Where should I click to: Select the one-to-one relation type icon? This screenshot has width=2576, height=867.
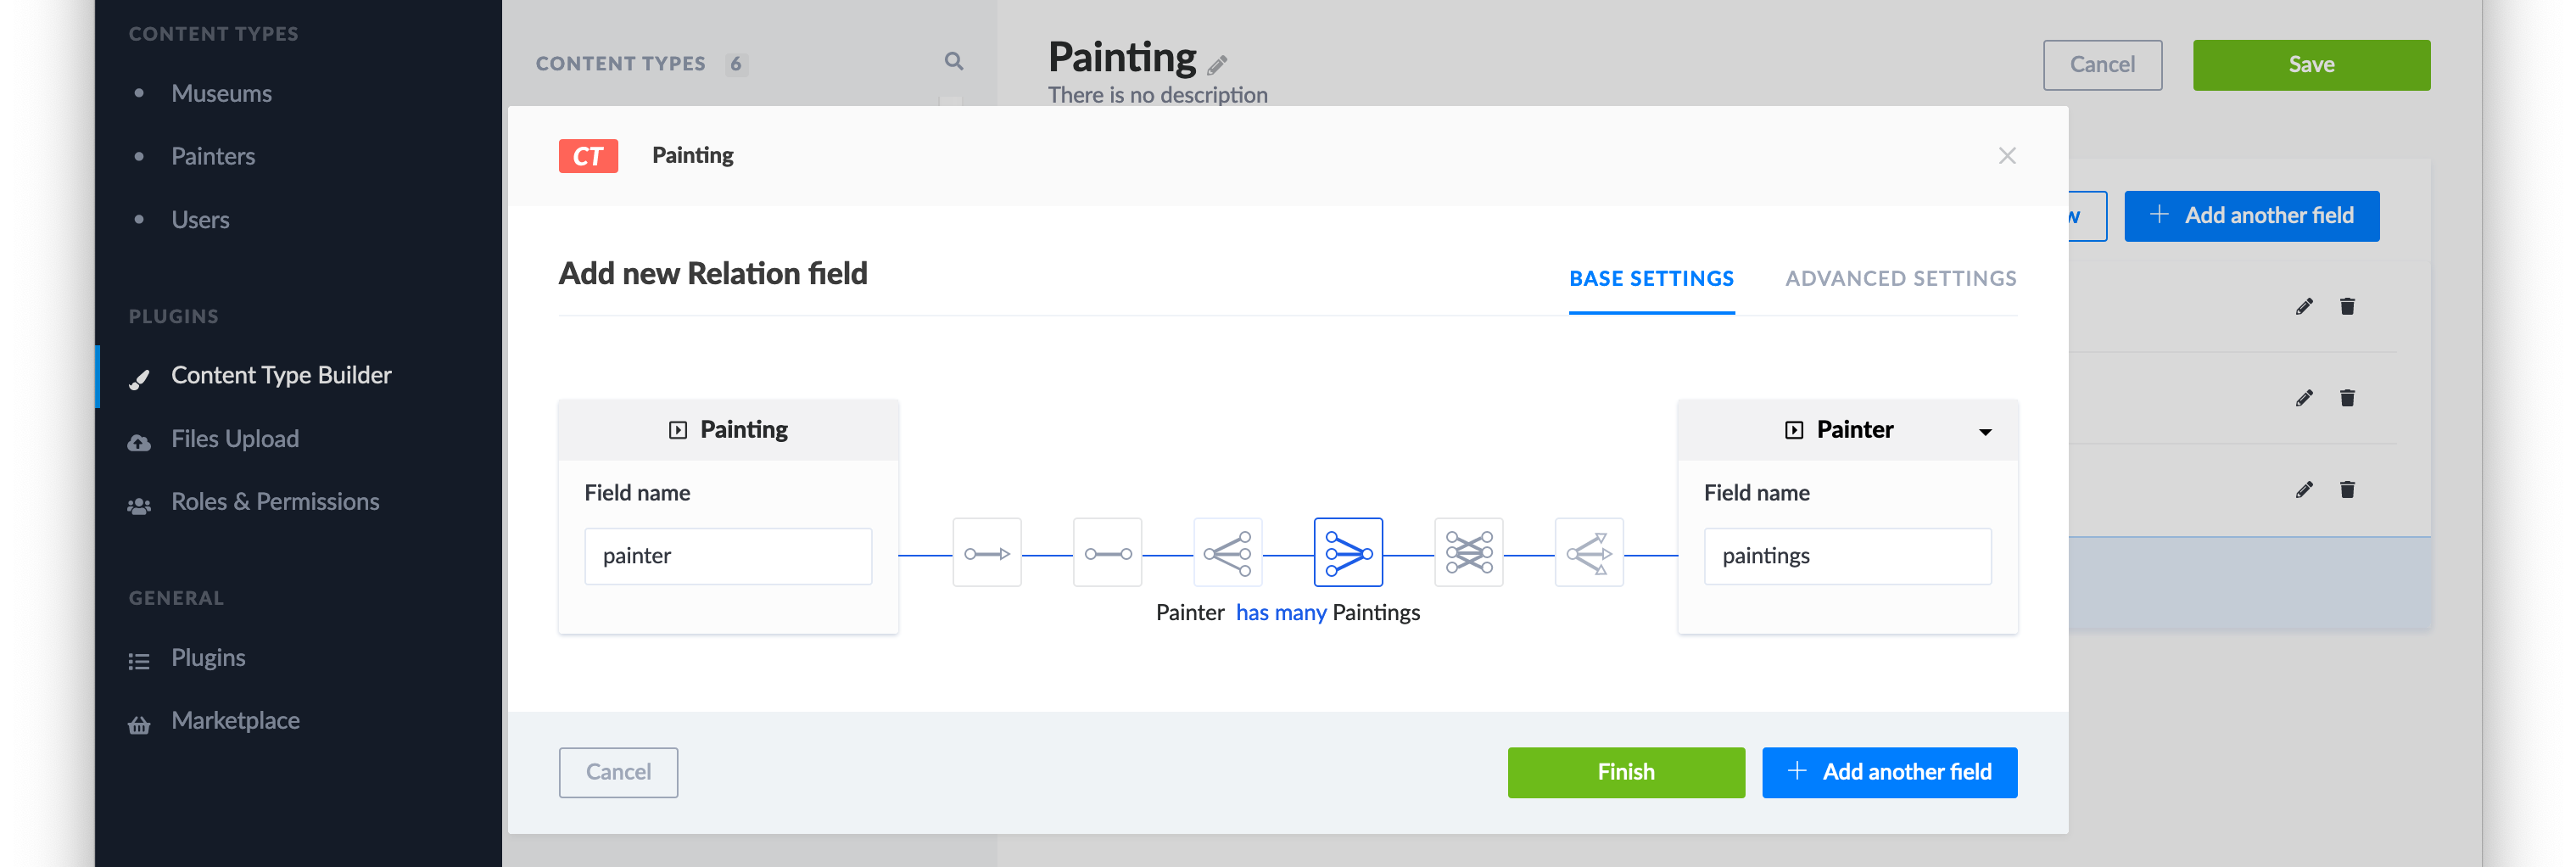tap(1107, 553)
